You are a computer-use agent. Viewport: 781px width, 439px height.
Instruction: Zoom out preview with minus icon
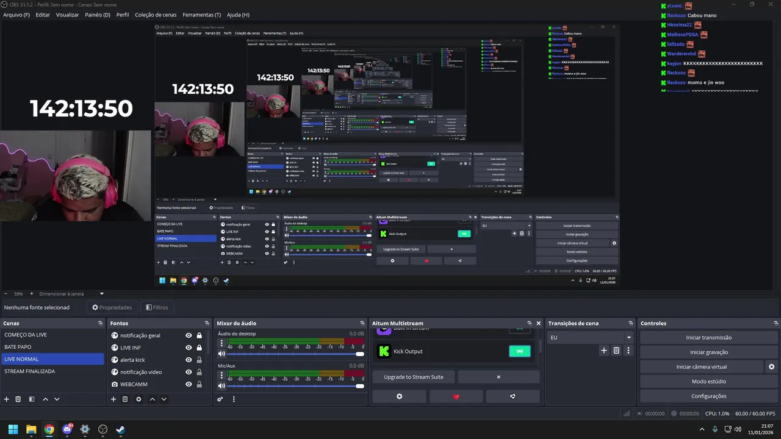coord(5,294)
